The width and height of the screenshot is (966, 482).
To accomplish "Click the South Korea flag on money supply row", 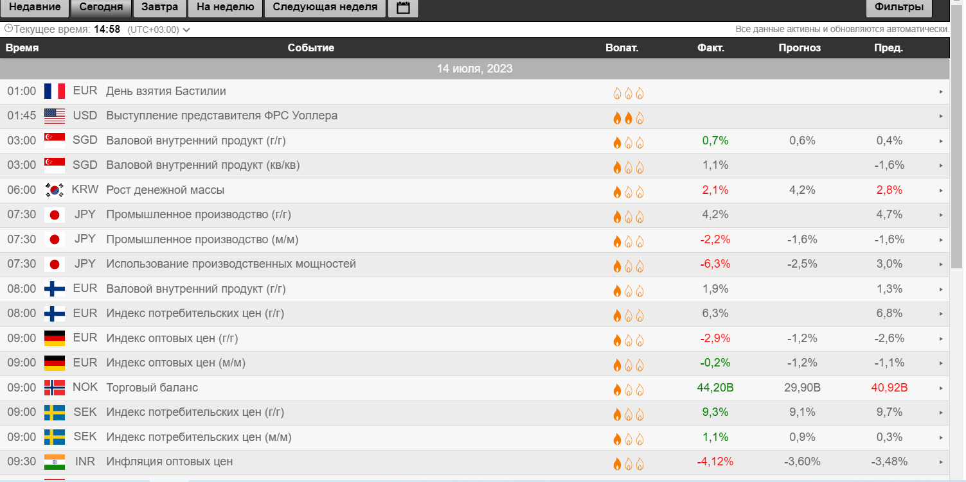I will [x=54, y=189].
